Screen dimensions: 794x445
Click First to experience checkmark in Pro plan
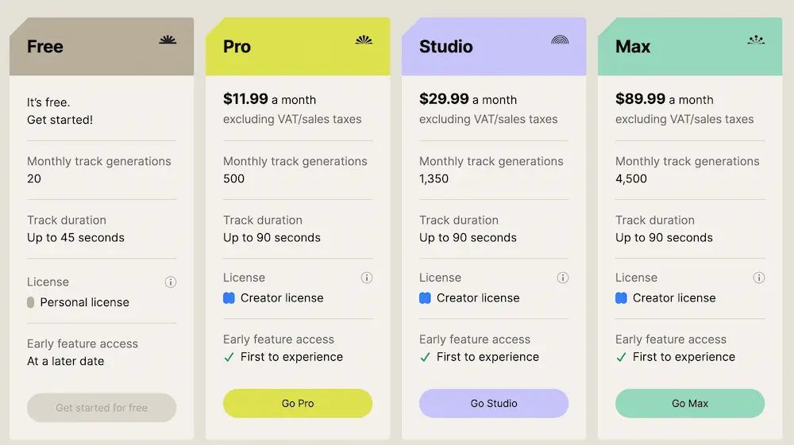point(229,358)
